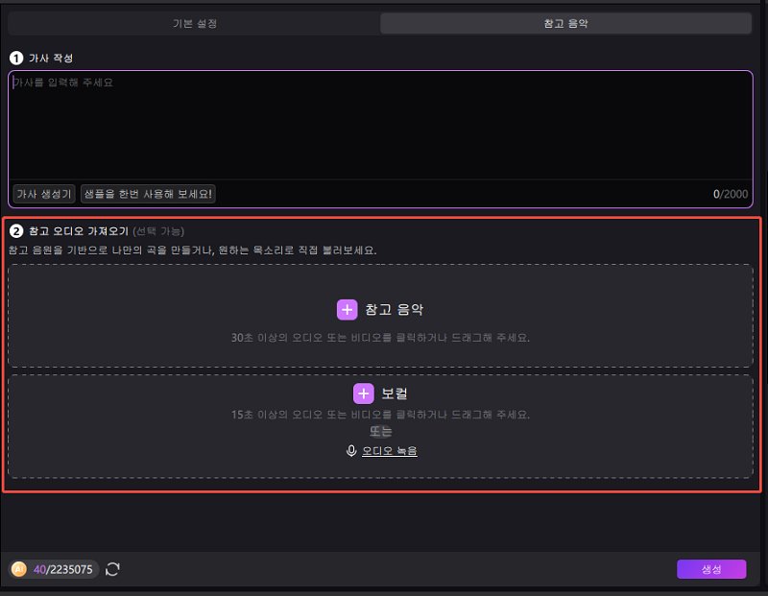The image size is (768, 596).
Task: Open the 가사 생성기 lyrics generator
Action: pos(44,194)
